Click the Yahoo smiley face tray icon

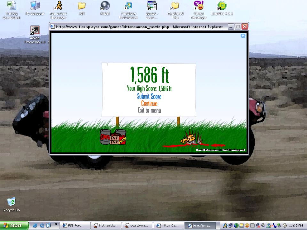[x=247, y=226]
